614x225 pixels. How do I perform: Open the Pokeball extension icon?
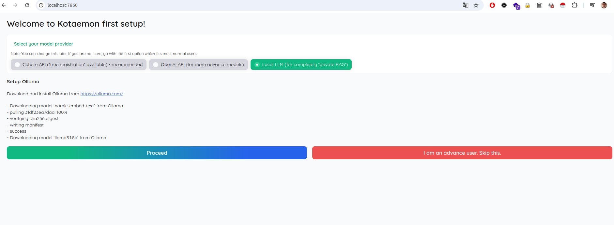click(x=563, y=5)
